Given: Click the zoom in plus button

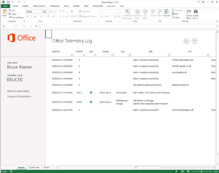Looking at the screenshot, I should tap(210, 172).
